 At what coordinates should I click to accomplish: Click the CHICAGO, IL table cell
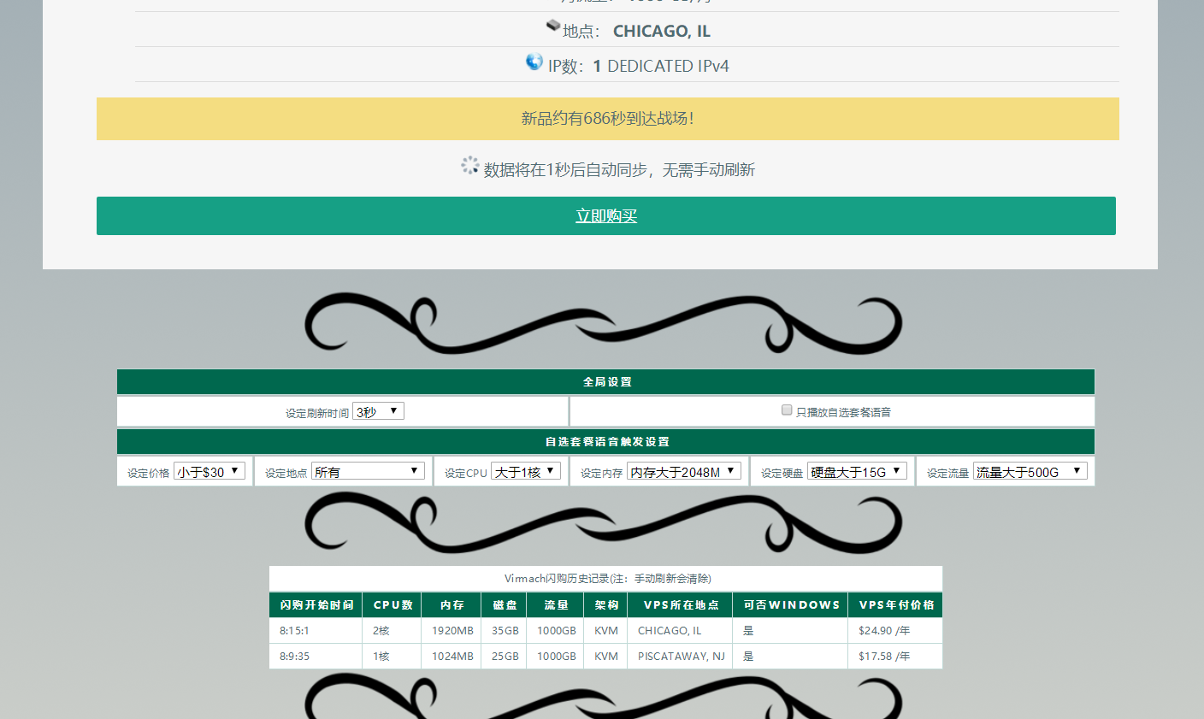[681, 630]
